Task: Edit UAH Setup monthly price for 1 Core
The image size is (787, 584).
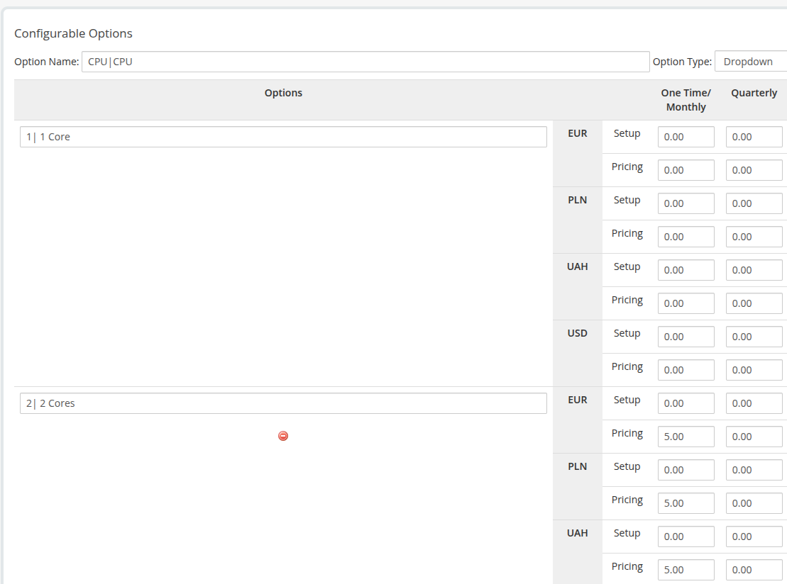Action: 686,269
